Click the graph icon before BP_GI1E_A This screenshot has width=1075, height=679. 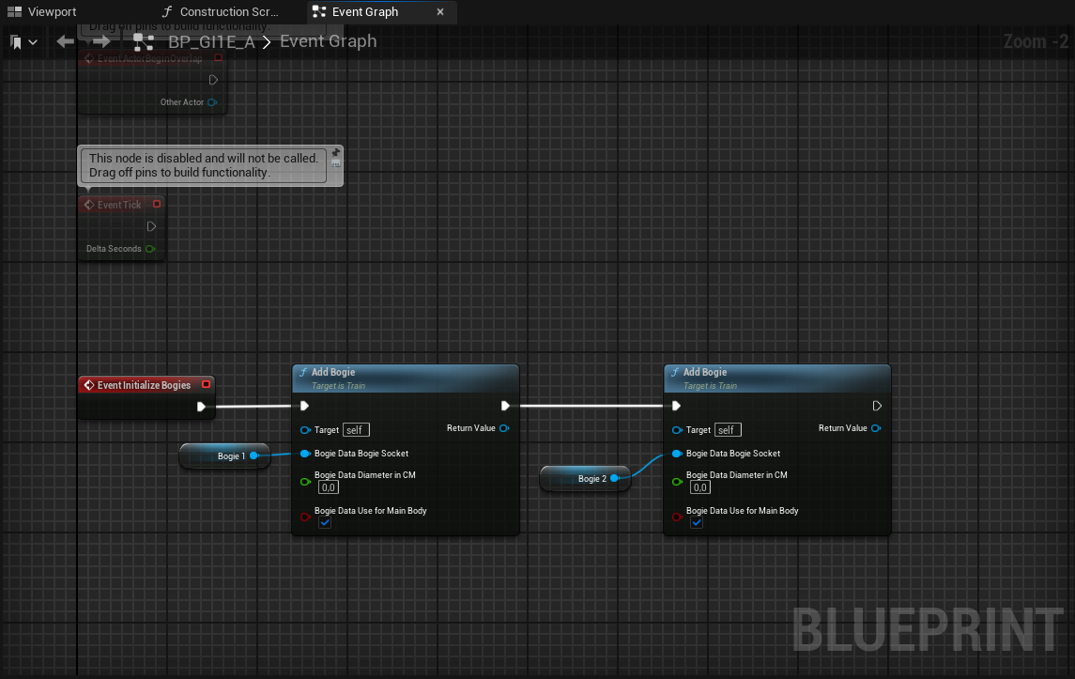click(143, 41)
